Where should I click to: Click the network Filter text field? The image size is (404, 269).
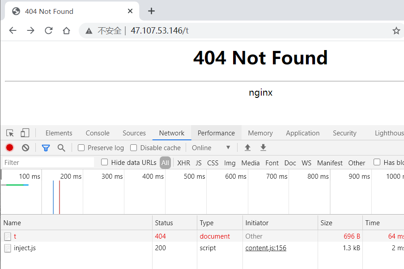click(48, 163)
